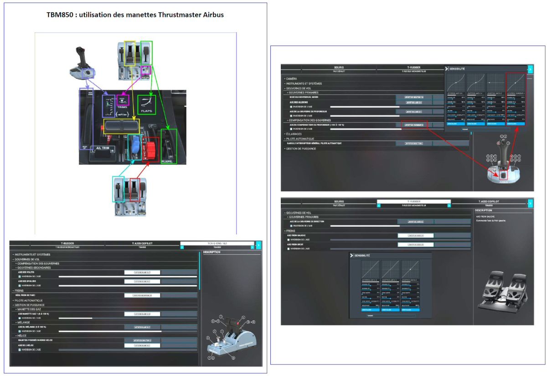Image resolution: width=547 pixels, height=376 pixels.
Task: Click the rudder pedals device image
Action: click(x=503, y=292)
